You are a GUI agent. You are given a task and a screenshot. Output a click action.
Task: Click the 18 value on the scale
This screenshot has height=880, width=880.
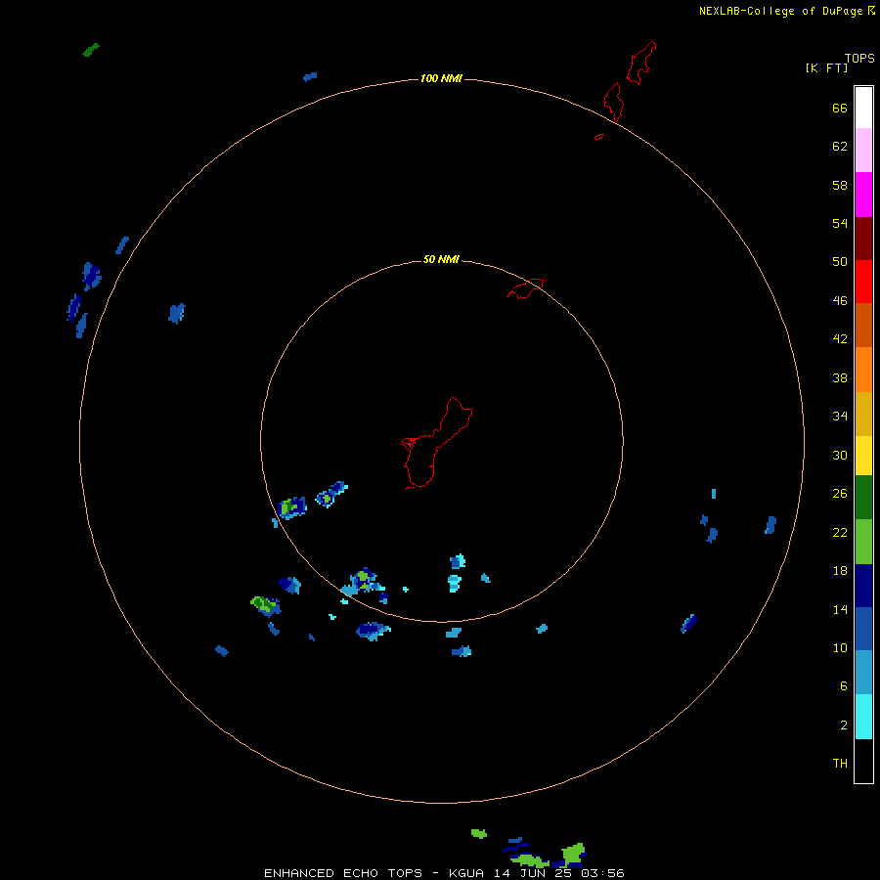click(840, 571)
